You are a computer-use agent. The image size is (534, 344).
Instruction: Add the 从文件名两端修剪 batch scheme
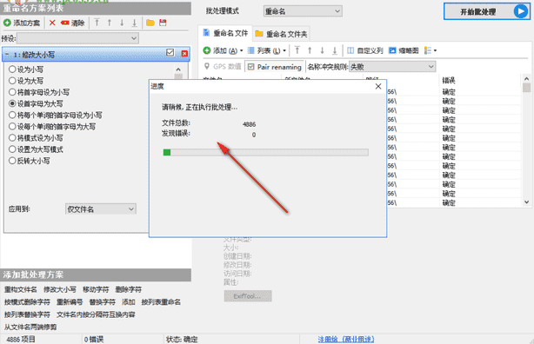(30, 327)
